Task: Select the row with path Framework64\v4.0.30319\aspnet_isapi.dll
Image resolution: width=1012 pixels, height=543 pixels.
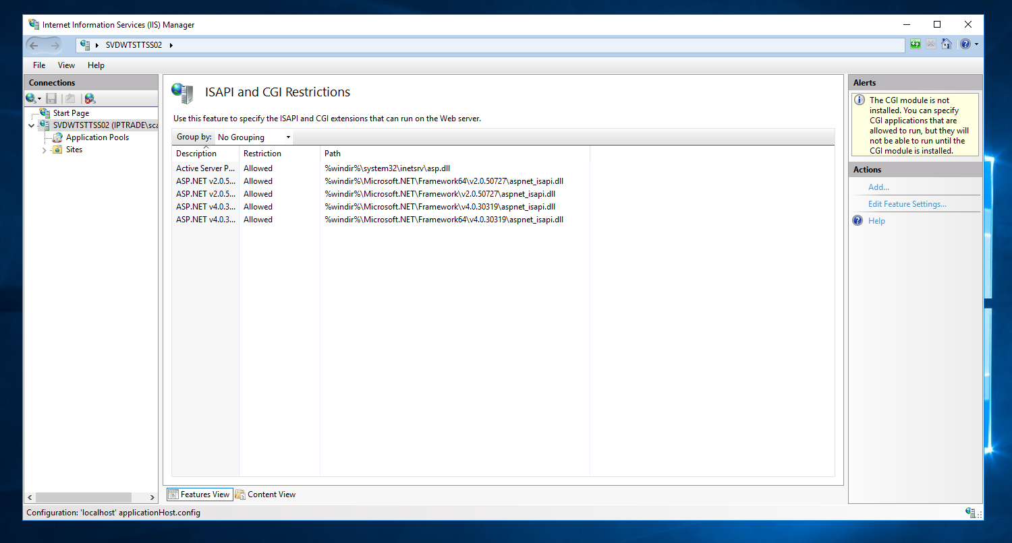Action: [381, 220]
